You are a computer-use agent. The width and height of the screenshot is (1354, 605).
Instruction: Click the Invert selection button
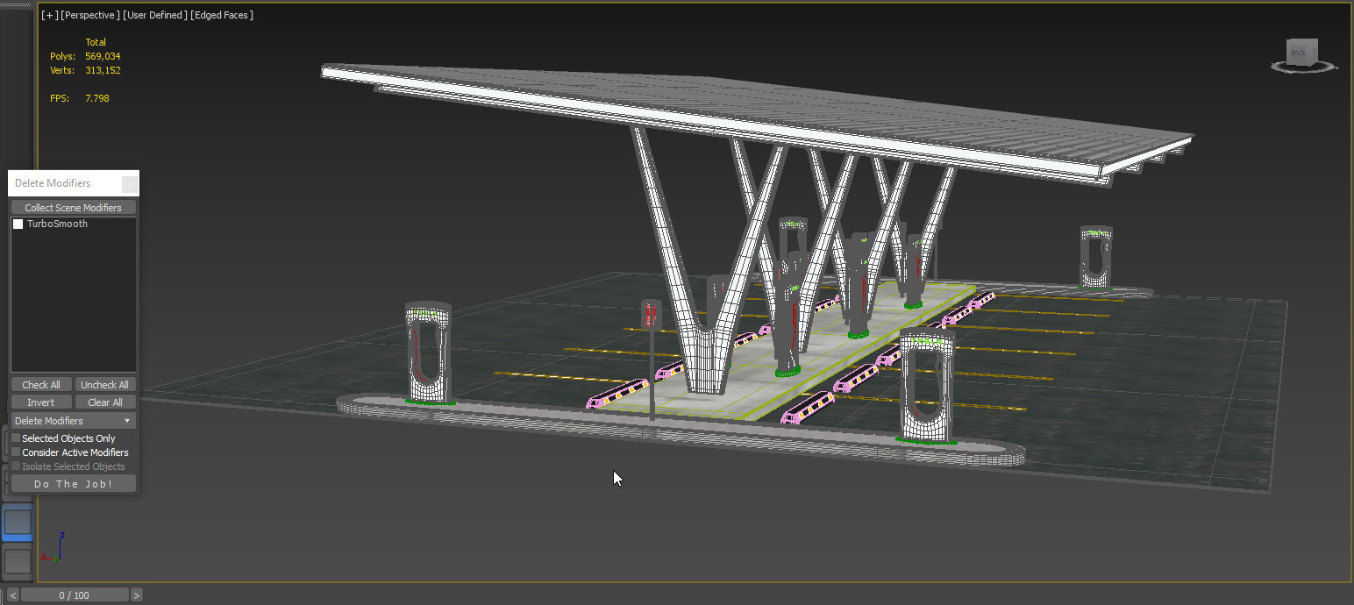[40, 402]
